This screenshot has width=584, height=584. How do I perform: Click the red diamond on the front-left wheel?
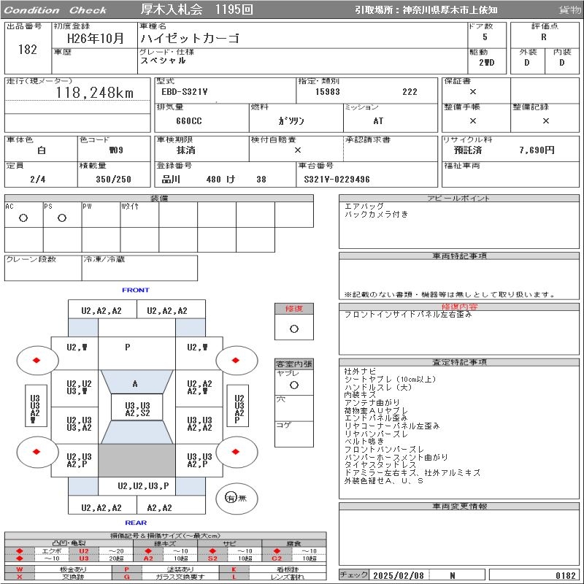36,361
